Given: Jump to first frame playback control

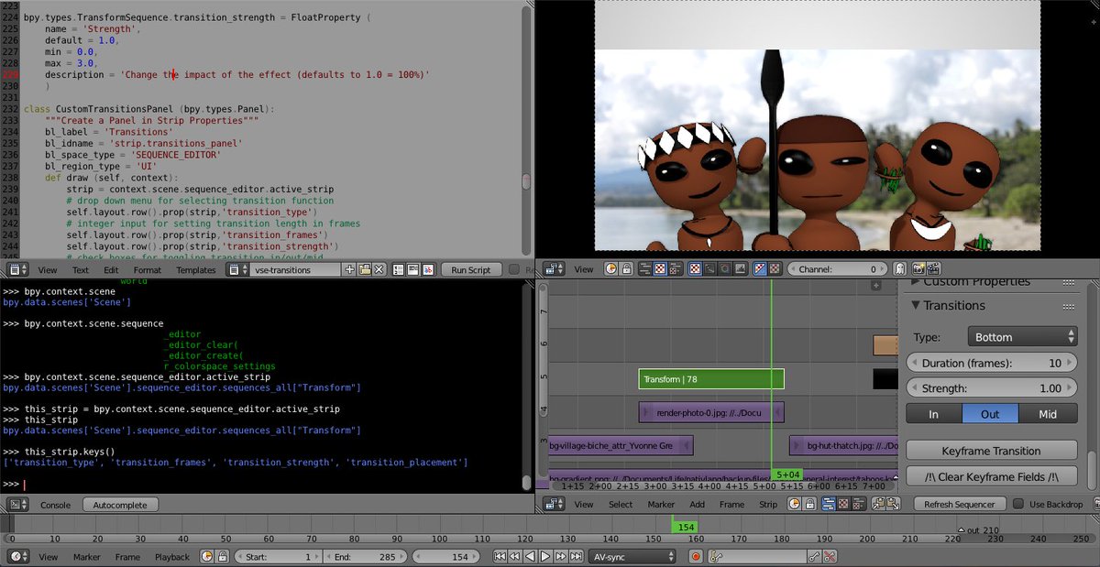Looking at the screenshot, I should 500,556.
